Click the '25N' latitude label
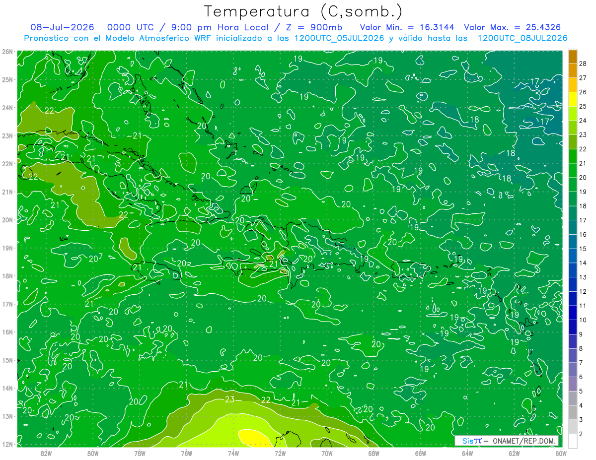Screen dimensions: 596x460 (7, 80)
